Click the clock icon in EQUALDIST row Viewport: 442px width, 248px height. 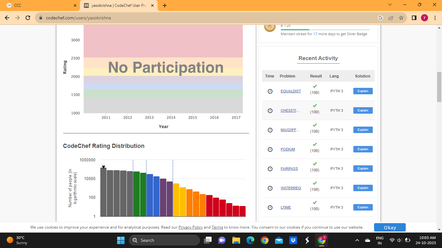(x=270, y=91)
